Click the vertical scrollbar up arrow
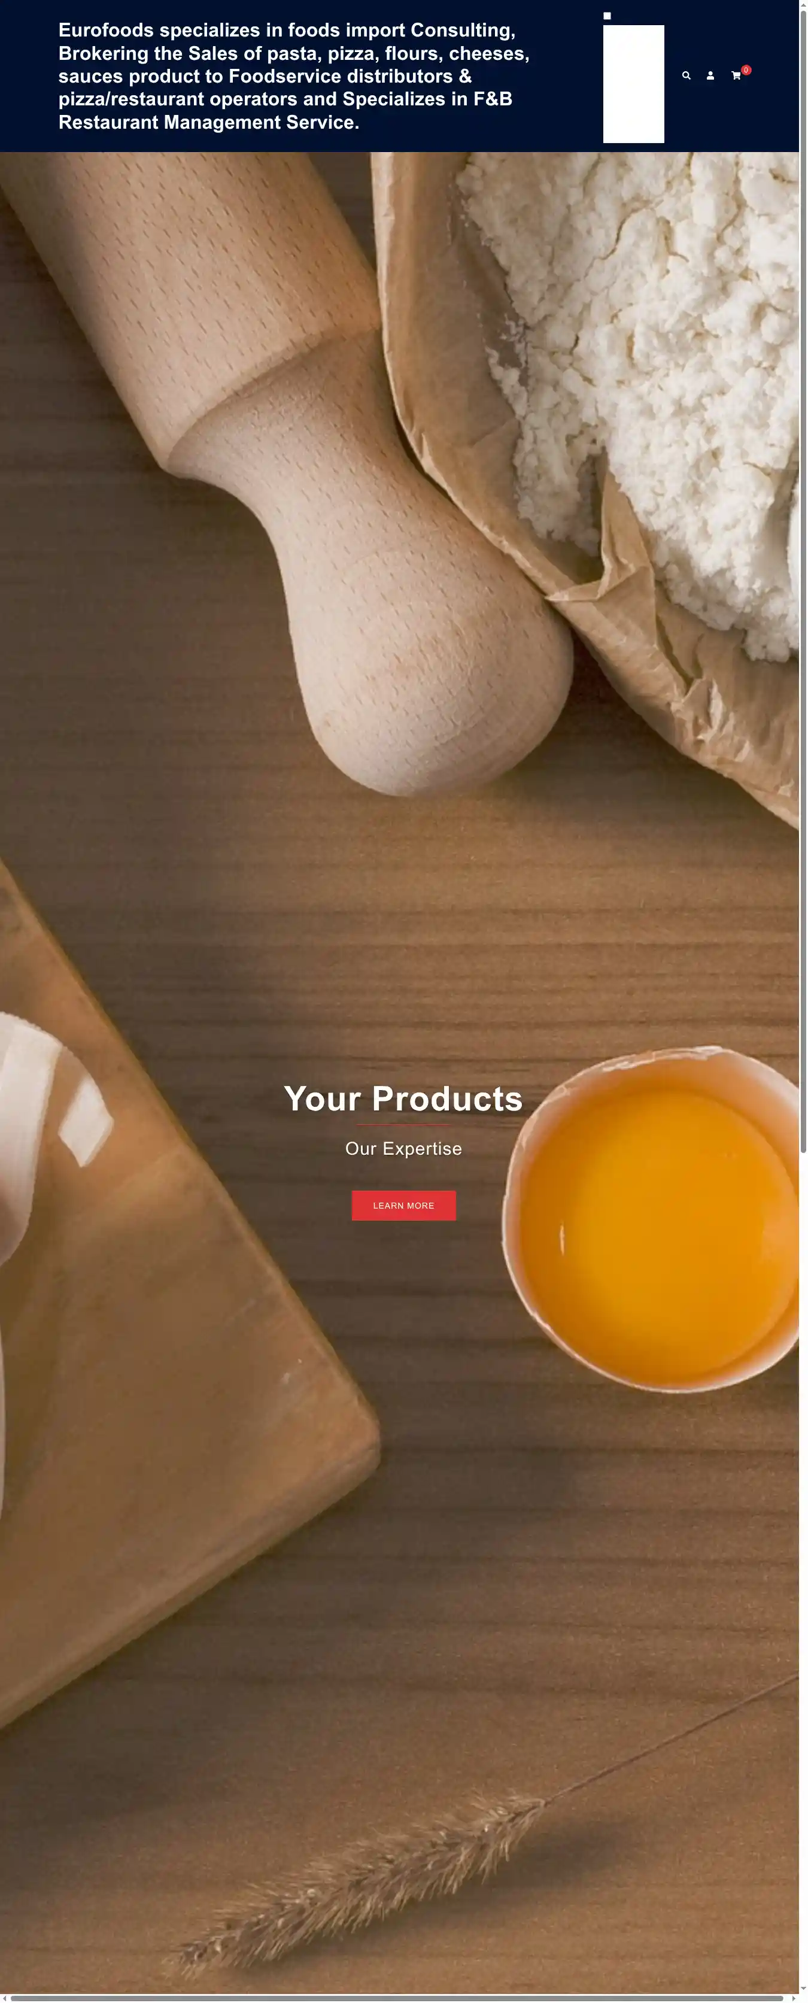 coord(803,4)
